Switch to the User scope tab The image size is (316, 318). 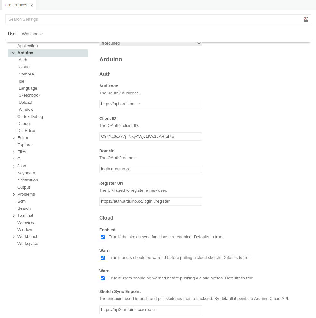pos(13,34)
